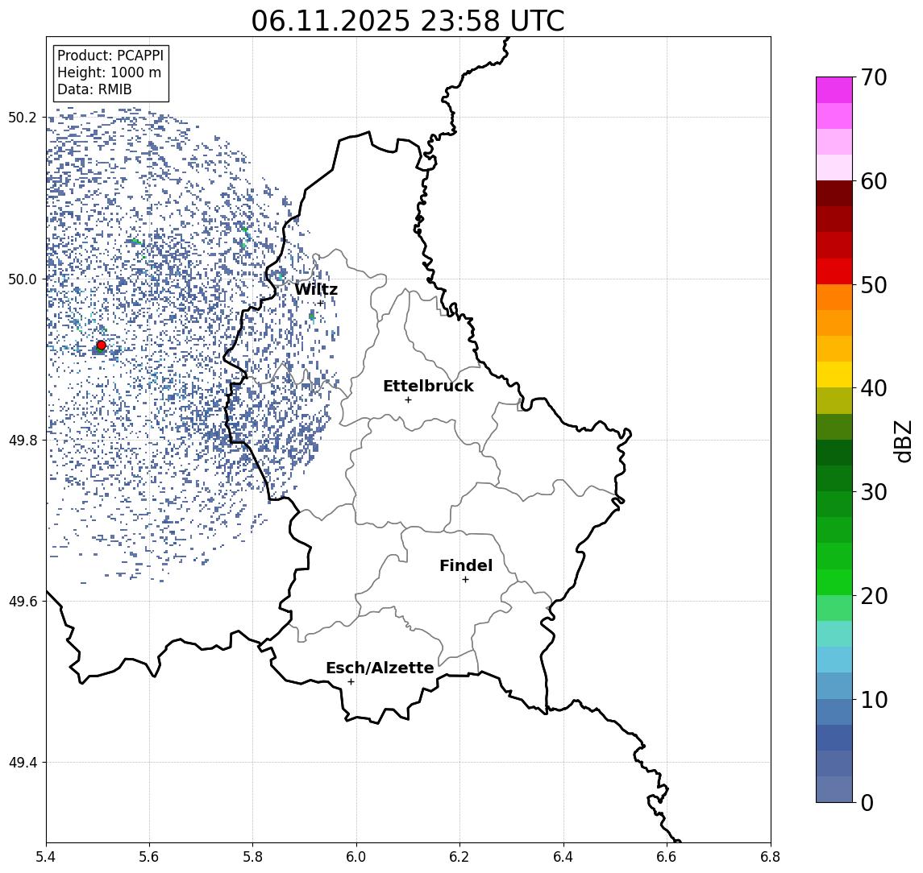This screenshot has height=873, width=923.
Task: Click the 60 tick label on colorbar
Action: coord(874,182)
